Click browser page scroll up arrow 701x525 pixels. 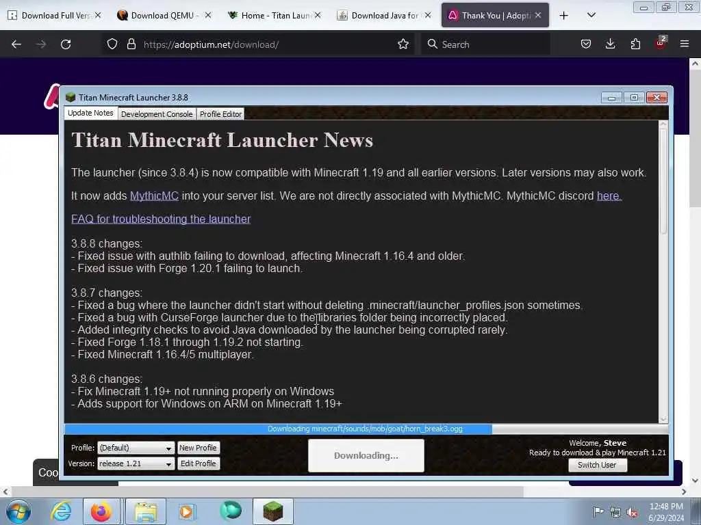(x=696, y=64)
